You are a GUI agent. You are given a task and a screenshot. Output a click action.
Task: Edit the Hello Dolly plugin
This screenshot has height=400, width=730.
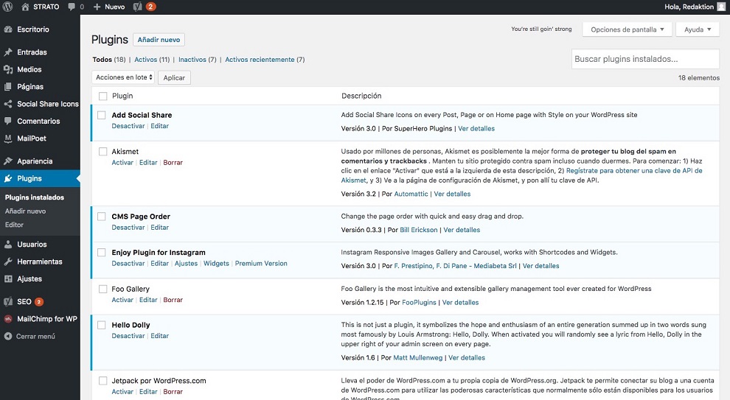click(x=160, y=336)
